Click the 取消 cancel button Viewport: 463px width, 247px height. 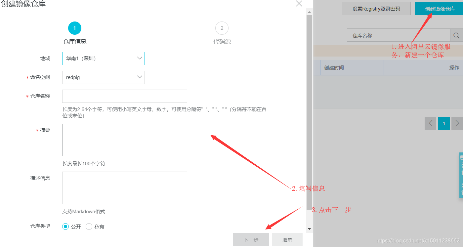[x=287, y=240]
